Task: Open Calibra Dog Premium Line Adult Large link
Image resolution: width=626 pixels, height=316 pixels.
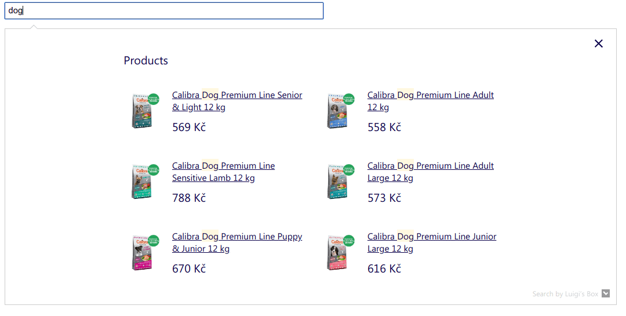Action: (430, 166)
